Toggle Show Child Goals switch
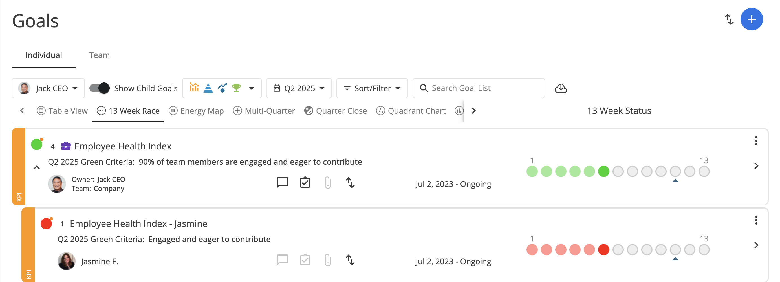 pos(100,88)
